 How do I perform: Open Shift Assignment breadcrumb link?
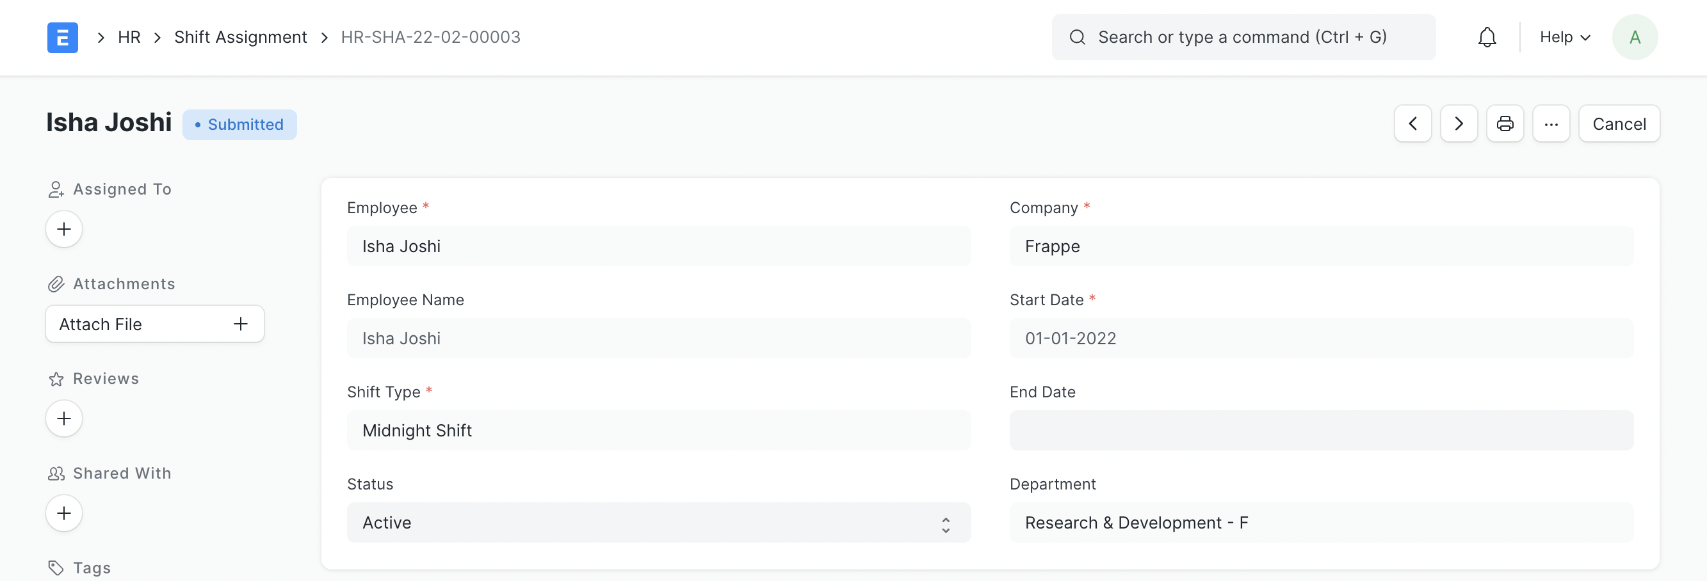(x=241, y=37)
